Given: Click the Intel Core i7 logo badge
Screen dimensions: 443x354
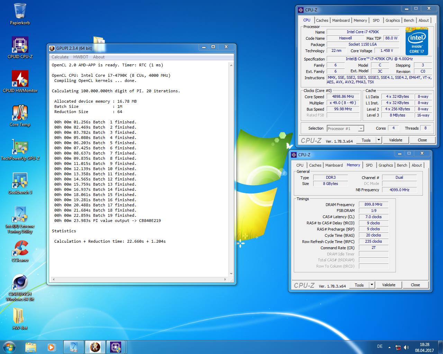Looking at the screenshot, I should (x=417, y=41).
